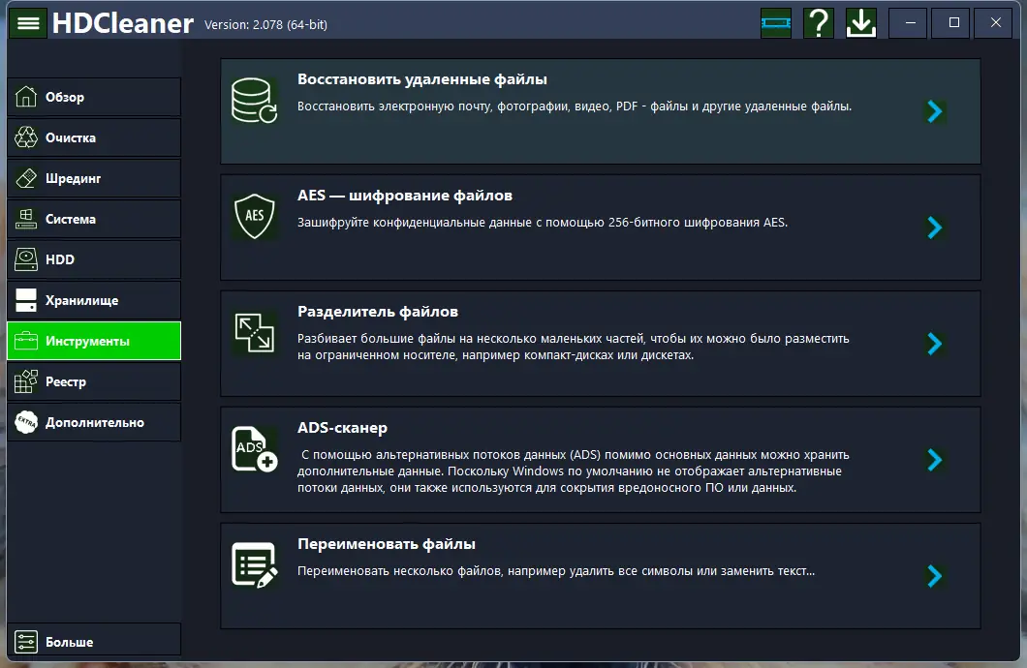Click the AES shield icon
Screen dimensions: 1027x668
coord(255,217)
